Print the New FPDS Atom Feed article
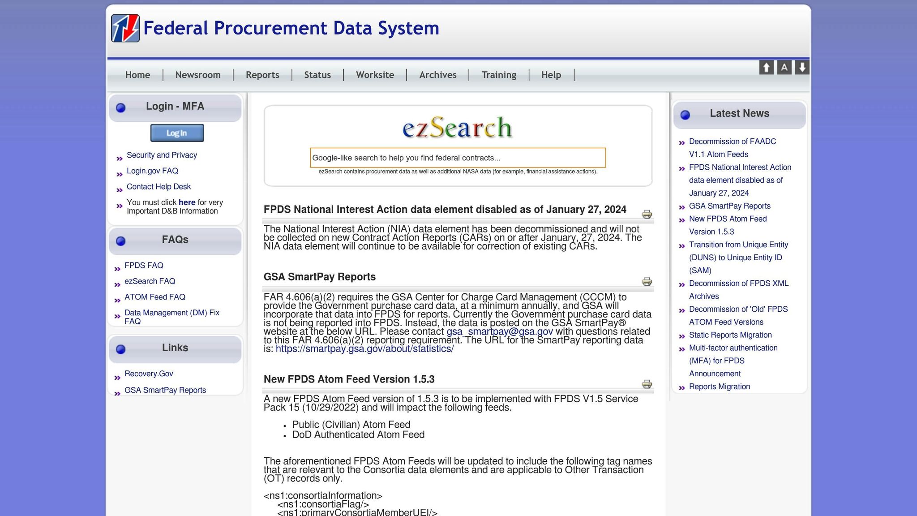 point(647,384)
